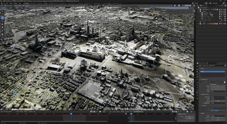The width and height of the screenshot is (227, 124).
Task: Toggle render camera icon for bottom collection row
Action: click(x=225, y=24)
